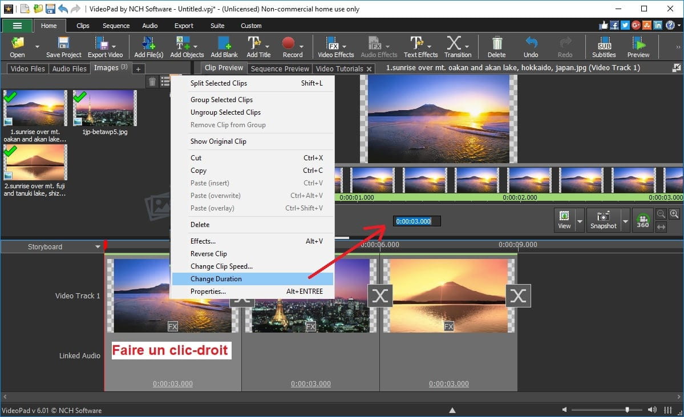The height and width of the screenshot is (417, 684).
Task: Expand the Add Objects dropdown arrow
Action: [195, 47]
